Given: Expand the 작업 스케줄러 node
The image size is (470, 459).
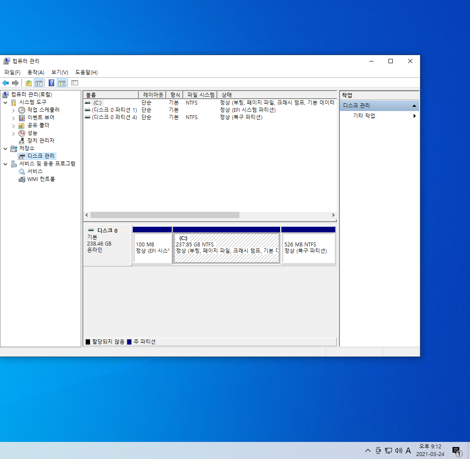Looking at the screenshot, I should click(14, 110).
